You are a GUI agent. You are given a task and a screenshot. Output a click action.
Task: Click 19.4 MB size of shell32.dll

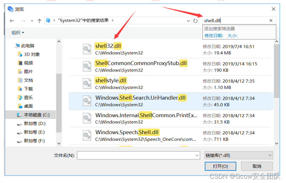click(222, 53)
